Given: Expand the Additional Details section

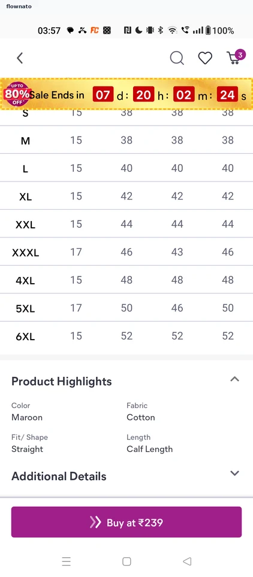Looking at the screenshot, I should click(x=234, y=473).
